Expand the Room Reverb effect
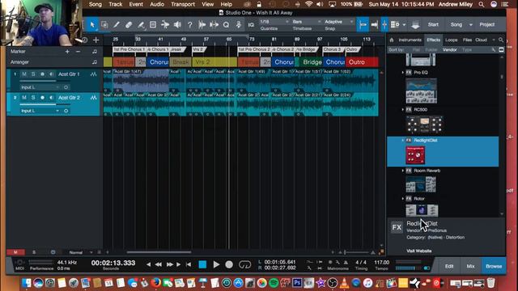 tap(403, 171)
